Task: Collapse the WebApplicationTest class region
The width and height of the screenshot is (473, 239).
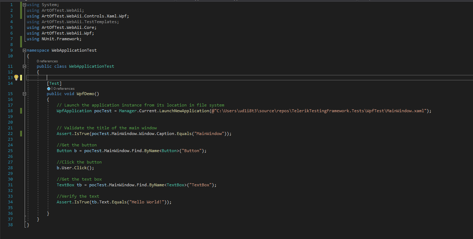Action: [24, 66]
